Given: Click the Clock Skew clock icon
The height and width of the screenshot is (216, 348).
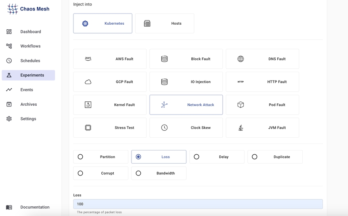Looking at the screenshot, I should tap(164, 128).
